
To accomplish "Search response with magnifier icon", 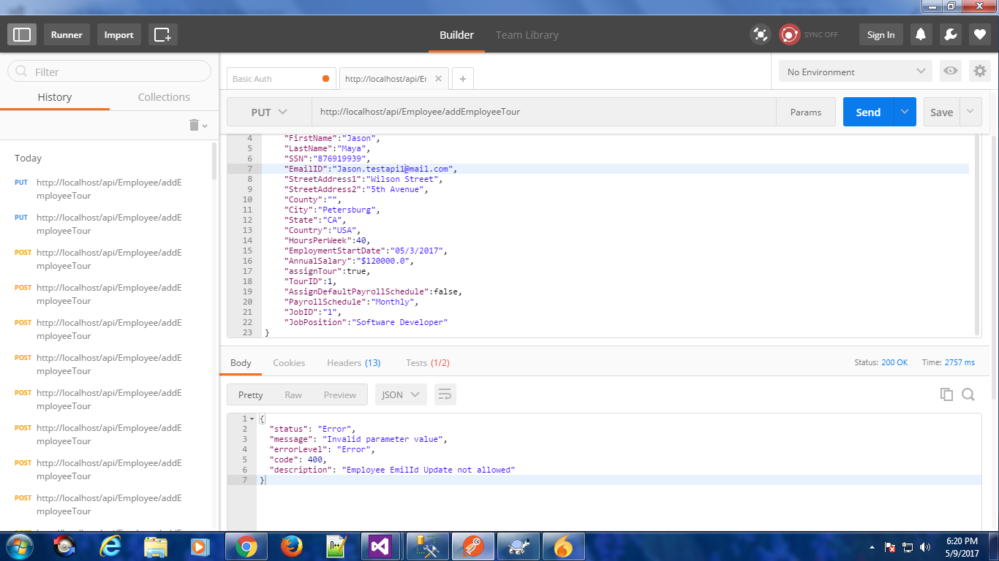I will coord(968,394).
